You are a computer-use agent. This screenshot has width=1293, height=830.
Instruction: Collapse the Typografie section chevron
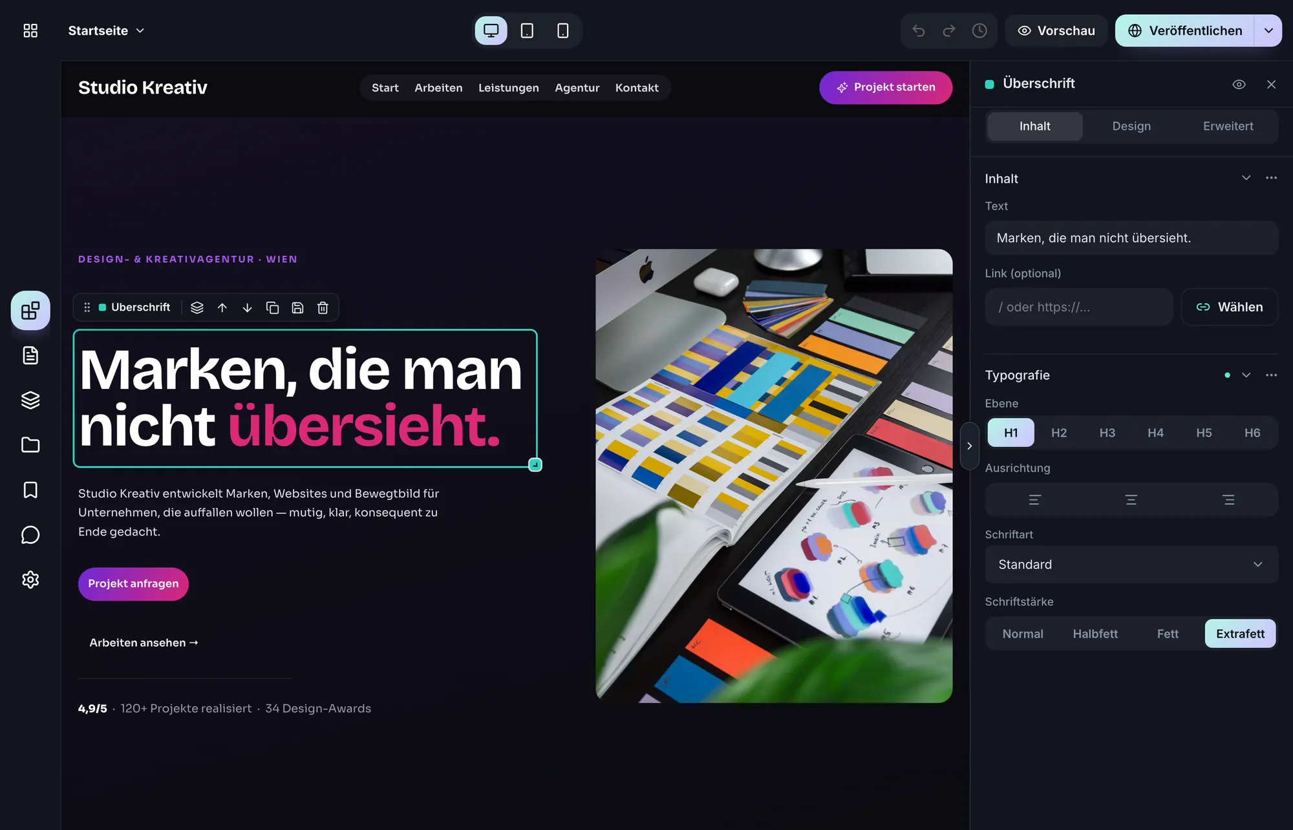pyautogui.click(x=1246, y=375)
